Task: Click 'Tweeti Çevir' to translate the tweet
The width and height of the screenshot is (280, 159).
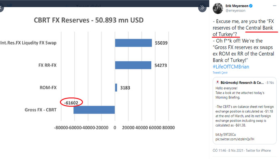Action: click(220, 73)
